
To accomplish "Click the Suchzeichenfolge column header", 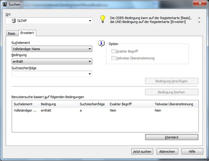I will pyautogui.click(x=93, y=104).
